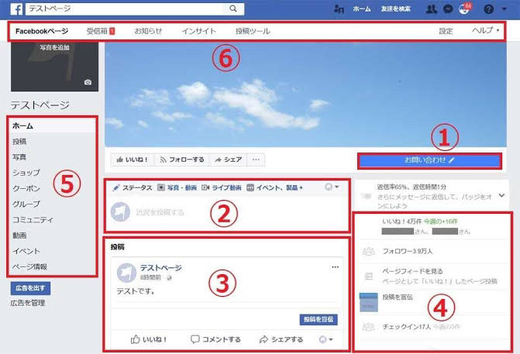
Task: Open the 広告を管理 link
Action: [x=28, y=303]
